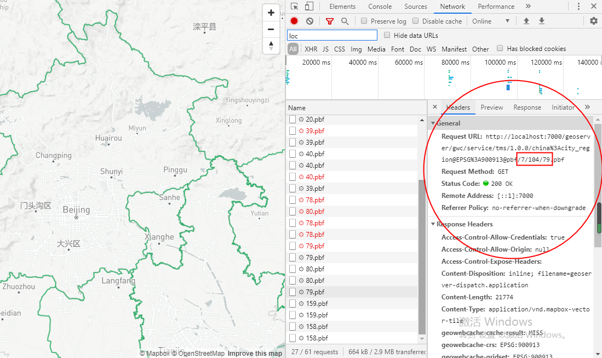The height and width of the screenshot is (358, 602).
Task: Filter requests by Font
Action: tap(397, 49)
